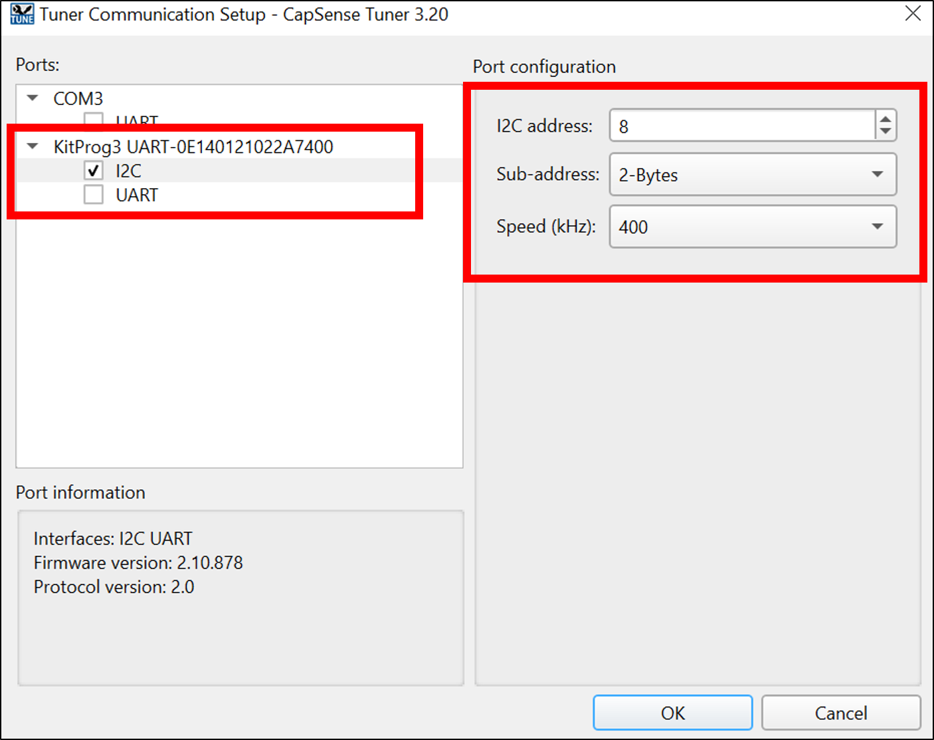
Task: Click the Firmware version: 2.10.878 text
Action: pyautogui.click(x=138, y=562)
